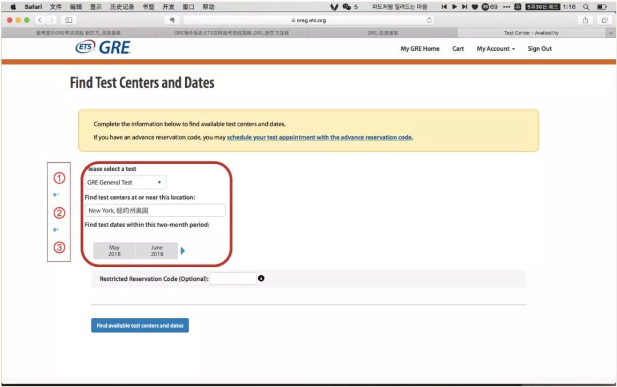Viewport: 617px width, 387px height.
Task: Open the Safari menu
Action: tap(33, 7)
